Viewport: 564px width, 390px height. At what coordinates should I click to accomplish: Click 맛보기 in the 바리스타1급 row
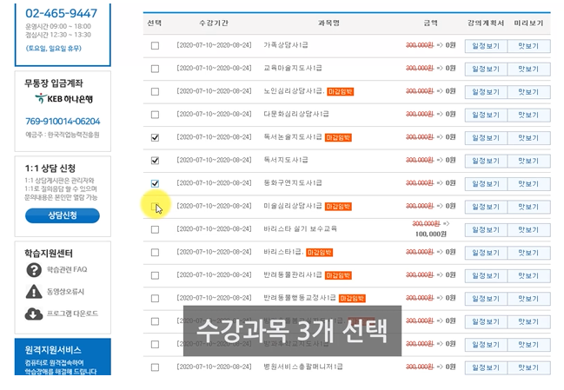pos(528,253)
